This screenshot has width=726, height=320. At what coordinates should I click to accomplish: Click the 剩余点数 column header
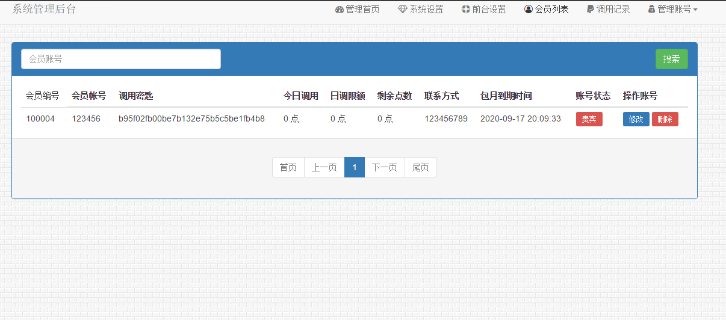point(395,96)
